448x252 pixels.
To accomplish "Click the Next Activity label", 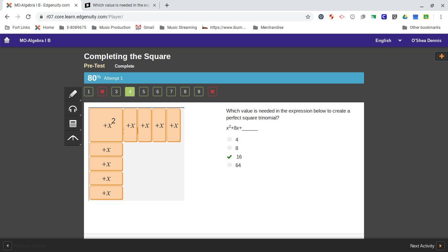I will 422,246.
